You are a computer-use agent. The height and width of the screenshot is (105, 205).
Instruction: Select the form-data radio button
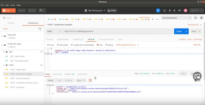pos(58,45)
